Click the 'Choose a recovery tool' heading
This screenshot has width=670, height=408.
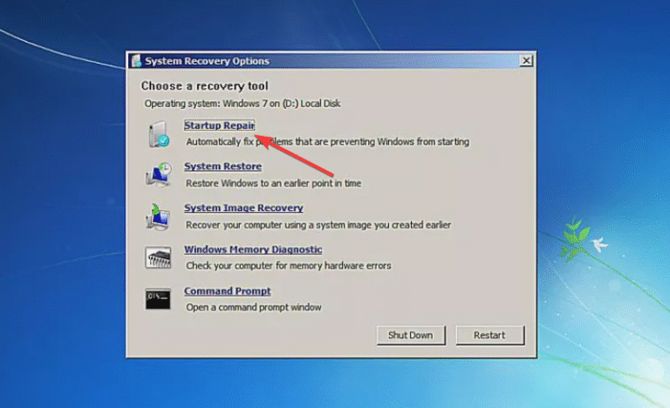(x=205, y=86)
